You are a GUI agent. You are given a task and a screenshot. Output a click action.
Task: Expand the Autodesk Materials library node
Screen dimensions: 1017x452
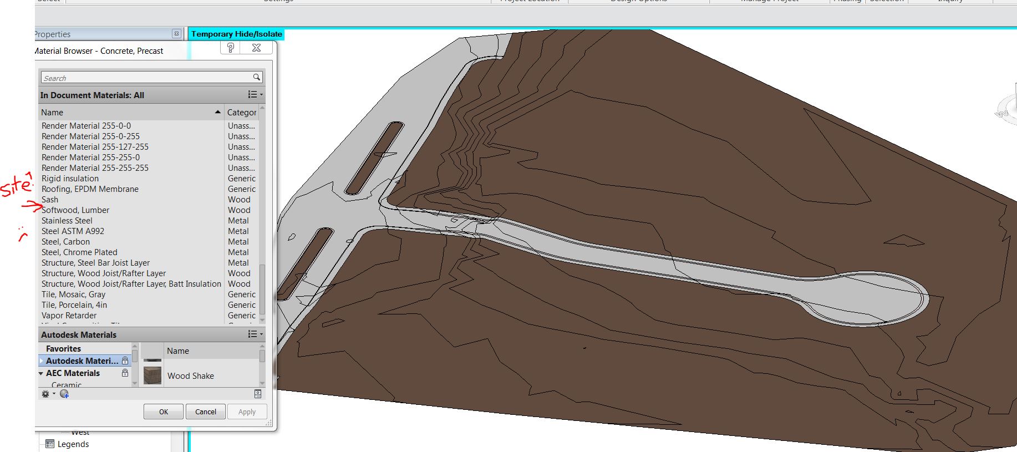tap(42, 361)
